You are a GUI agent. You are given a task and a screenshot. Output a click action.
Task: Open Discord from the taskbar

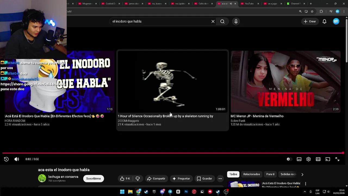162,192
